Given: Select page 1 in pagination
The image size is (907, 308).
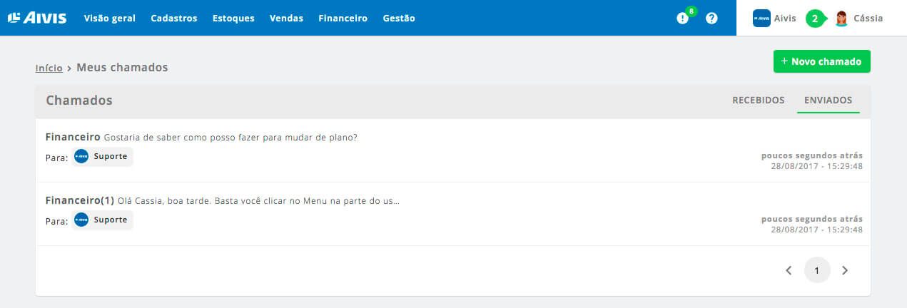Looking at the screenshot, I should tap(817, 270).
